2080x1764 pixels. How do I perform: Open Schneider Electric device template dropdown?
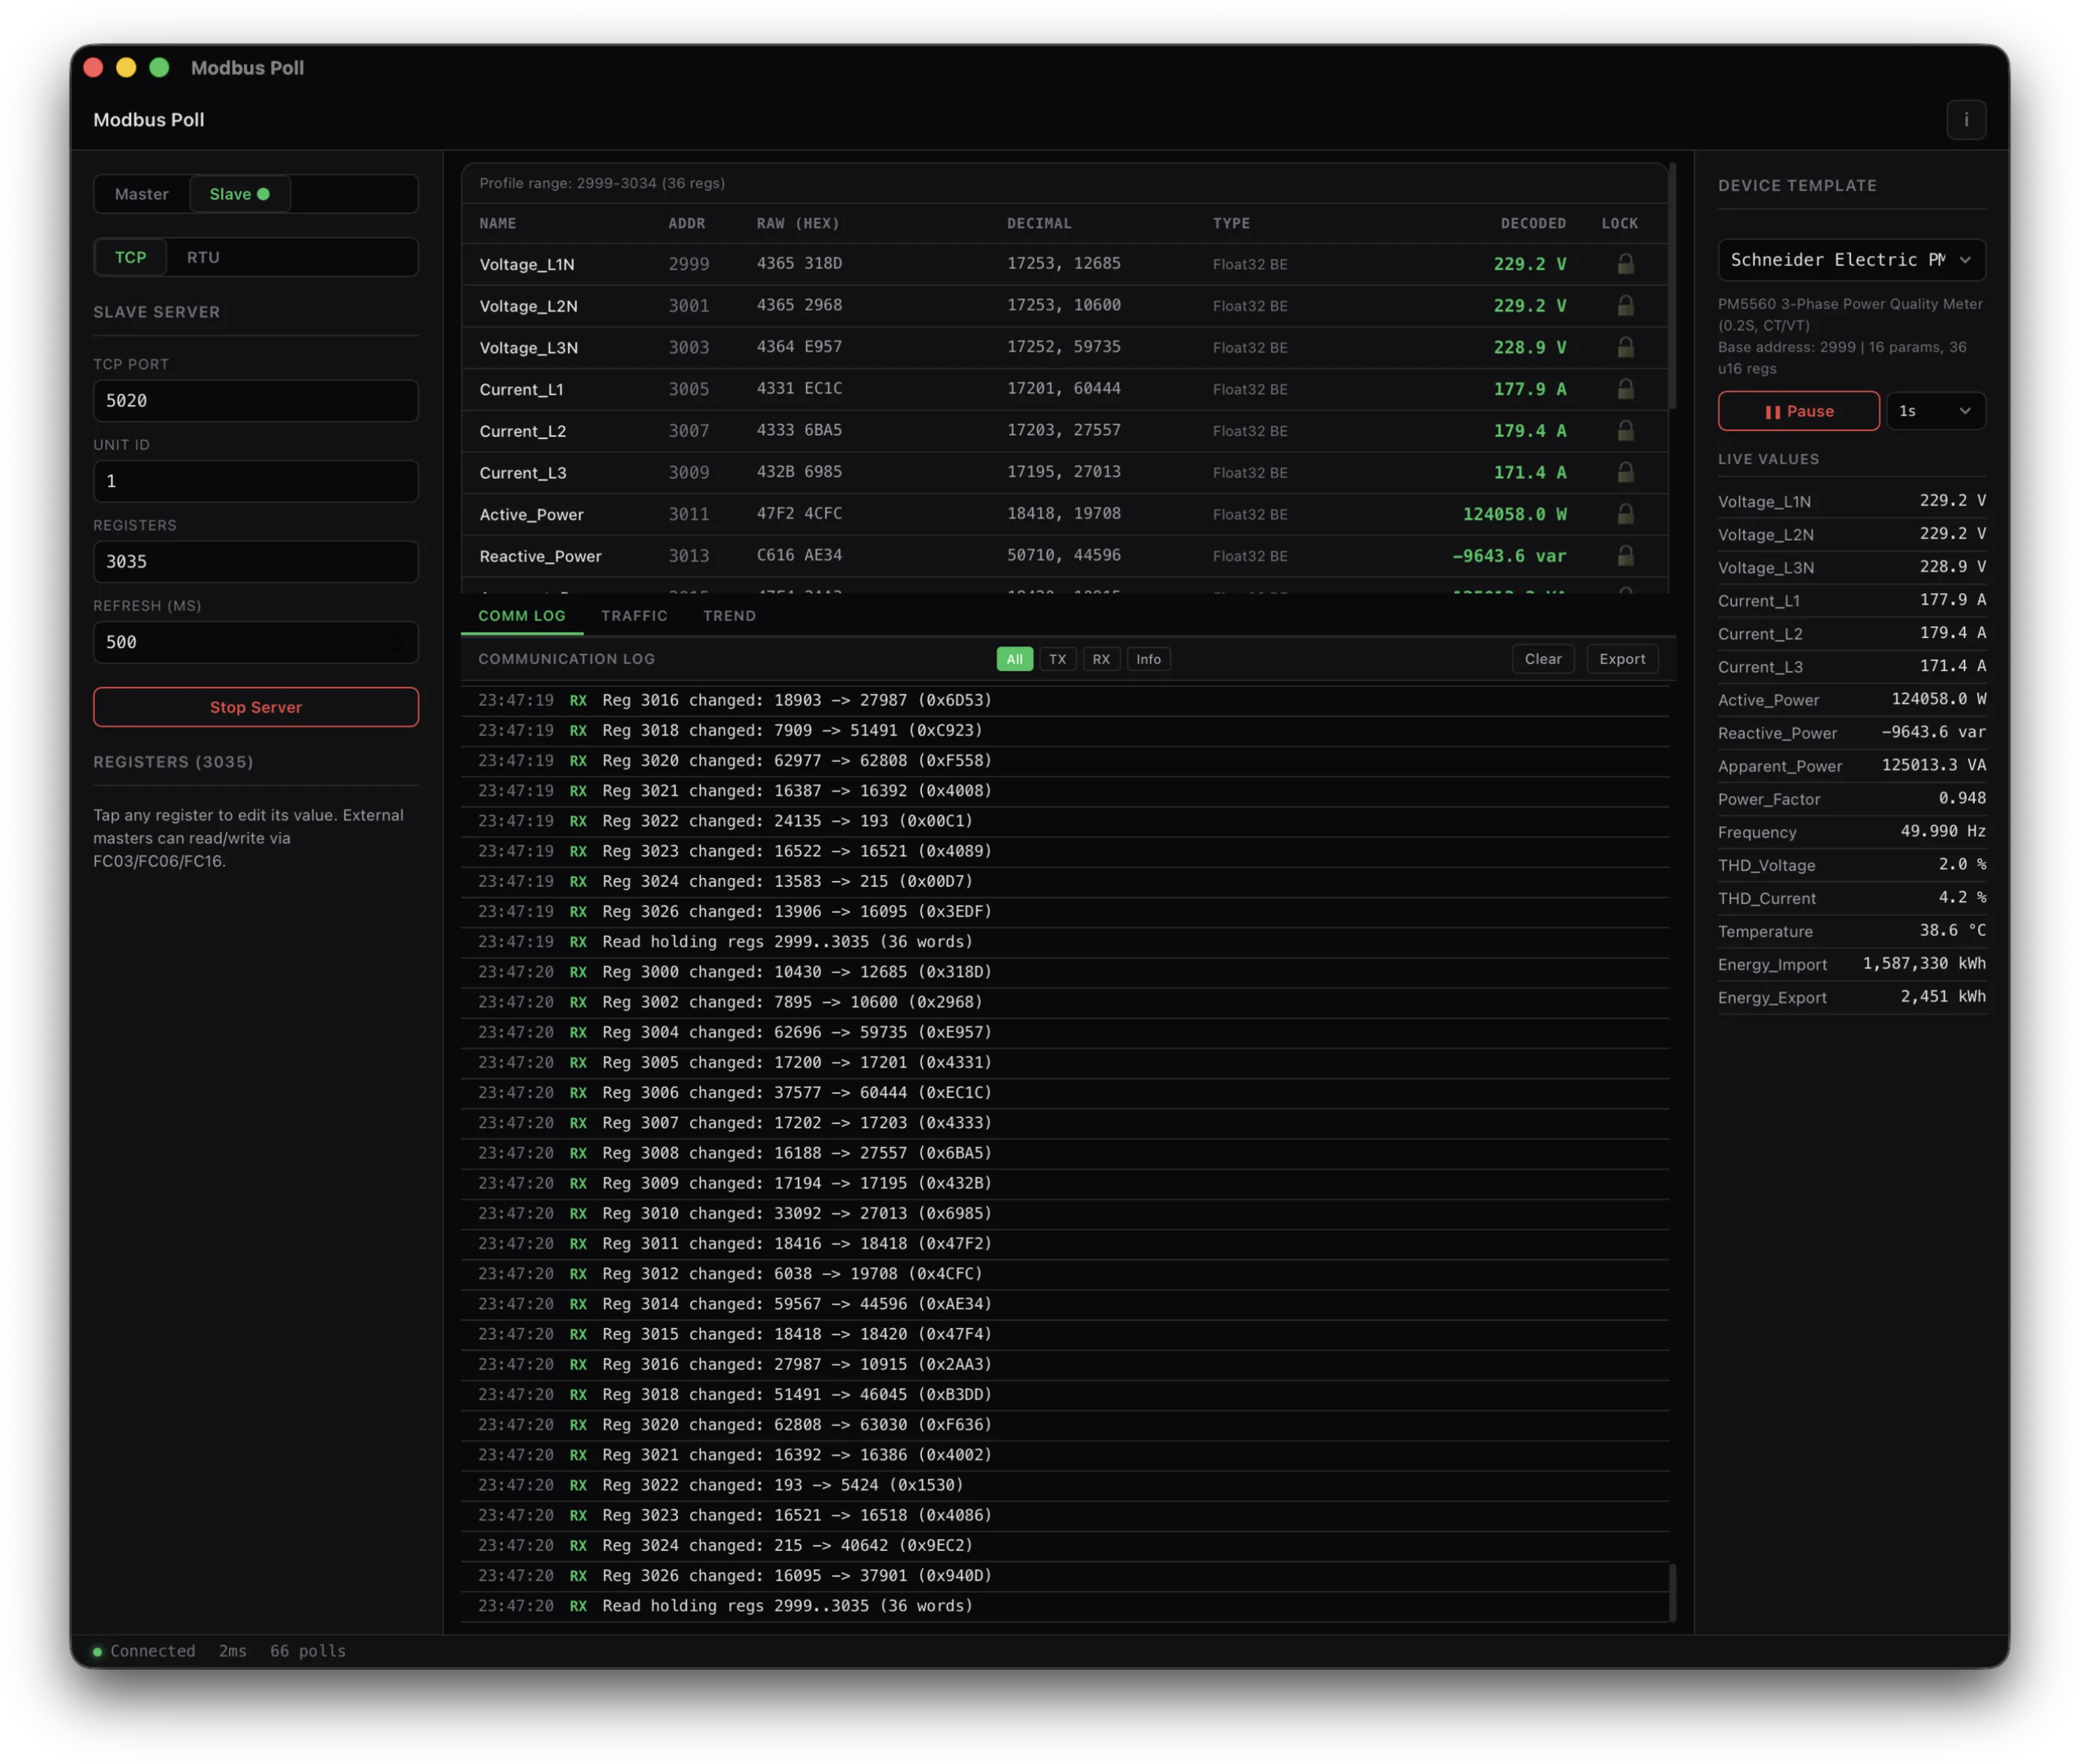pyautogui.click(x=1850, y=260)
